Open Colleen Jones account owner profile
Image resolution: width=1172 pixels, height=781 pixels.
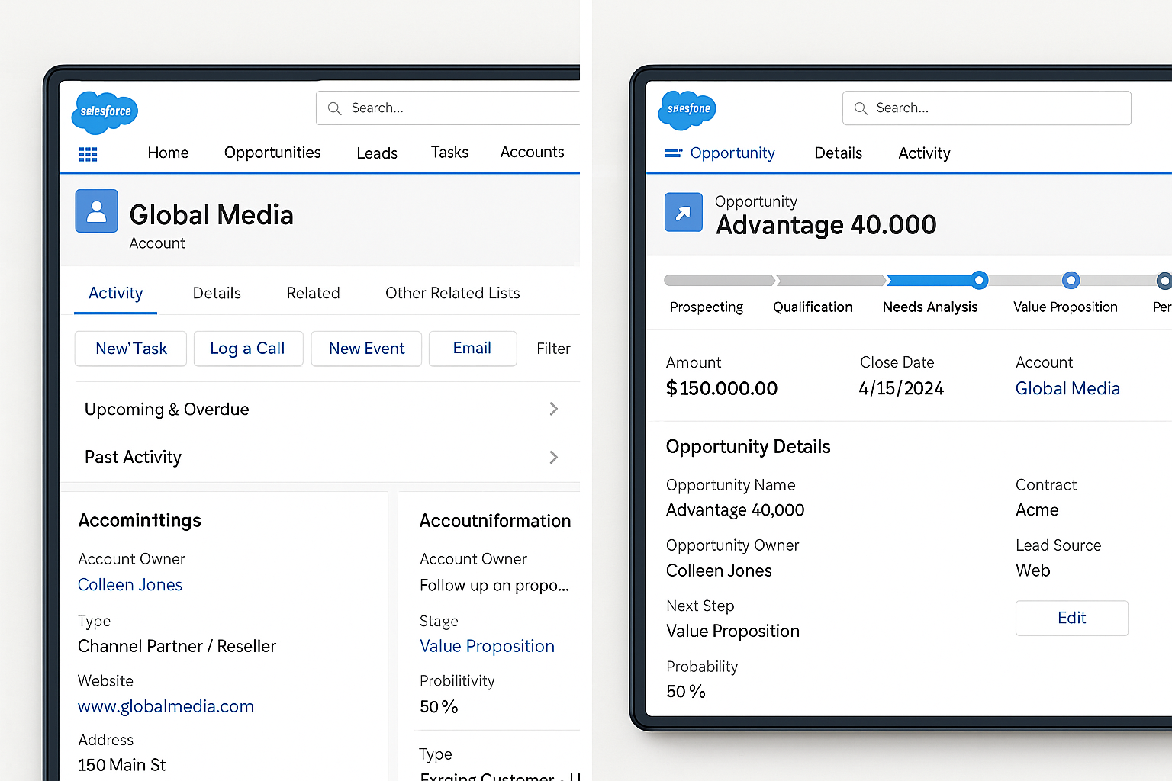[x=130, y=584]
